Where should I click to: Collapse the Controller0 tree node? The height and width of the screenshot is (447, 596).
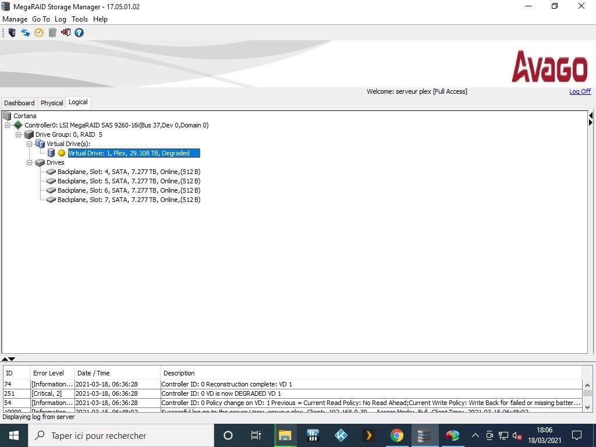7,125
